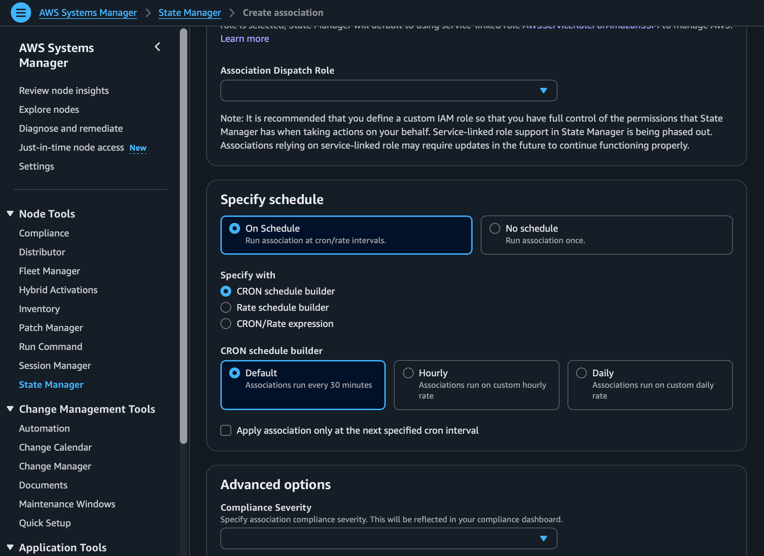Viewport: 764px width, 556px height.
Task: Collapse the Node Tools section triangle
Action: pyautogui.click(x=10, y=213)
